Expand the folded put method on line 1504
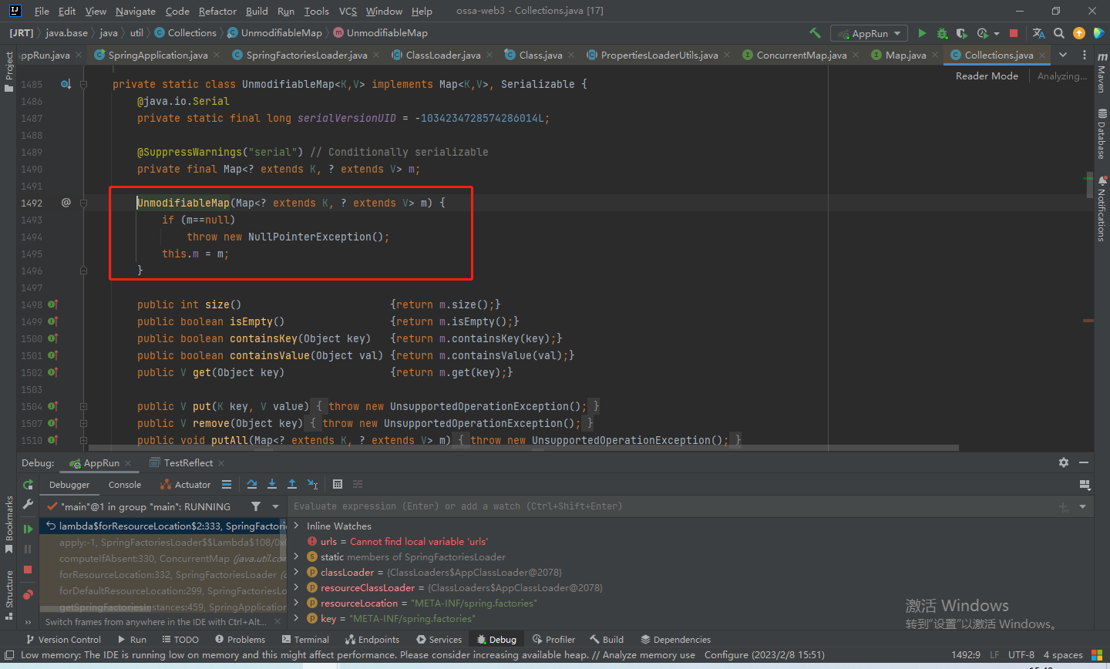 coord(83,406)
